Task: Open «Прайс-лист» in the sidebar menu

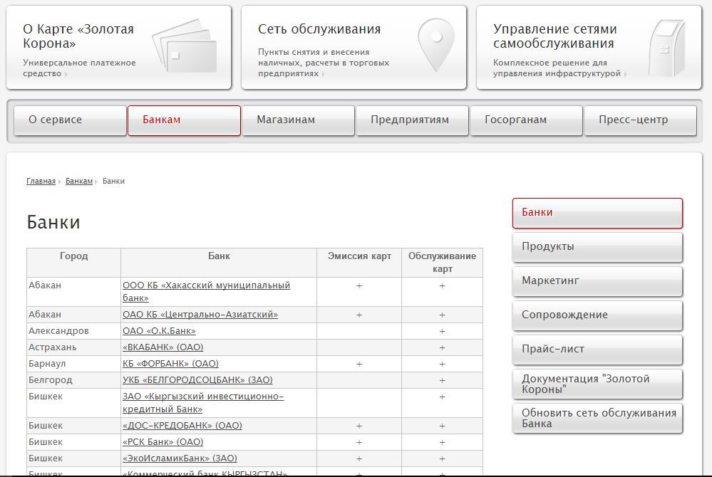Action: point(597,350)
